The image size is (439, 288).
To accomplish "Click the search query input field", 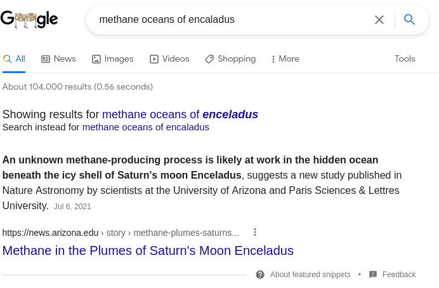I will point(228,20).
